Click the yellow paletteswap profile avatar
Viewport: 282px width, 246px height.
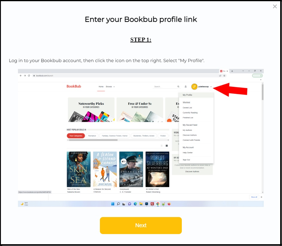coord(194,87)
